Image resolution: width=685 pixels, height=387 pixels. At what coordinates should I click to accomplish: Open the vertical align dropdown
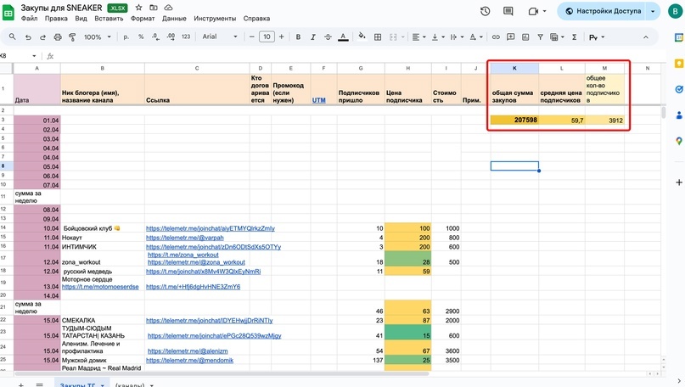(437, 37)
